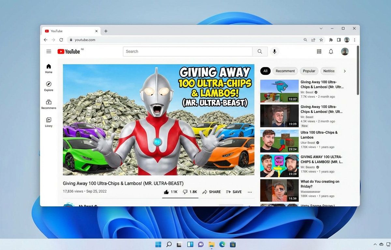Open the Windows Start menu

click(158, 244)
